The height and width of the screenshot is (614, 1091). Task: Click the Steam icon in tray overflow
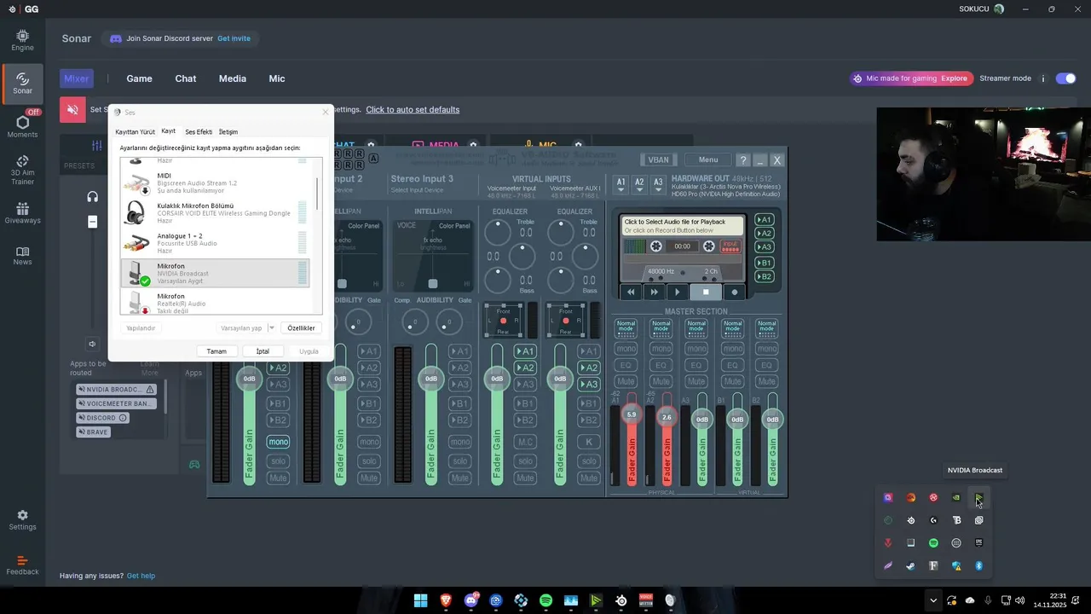[x=910, y=565]
